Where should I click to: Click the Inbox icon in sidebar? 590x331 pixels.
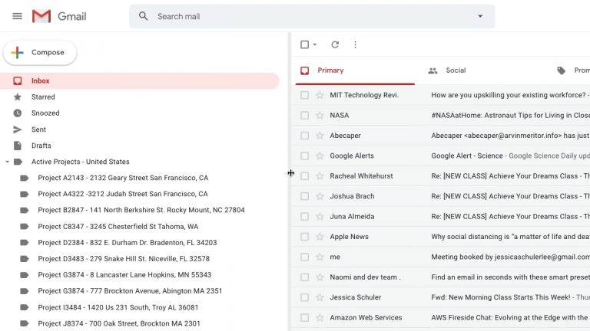coord(18,80)
